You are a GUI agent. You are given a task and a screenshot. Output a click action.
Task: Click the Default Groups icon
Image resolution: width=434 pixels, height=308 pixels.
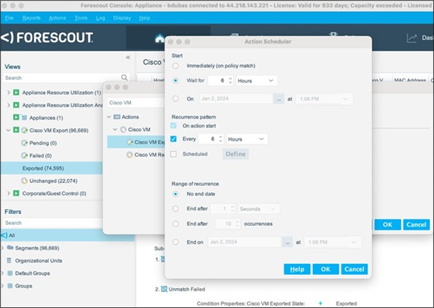point(10,273)
